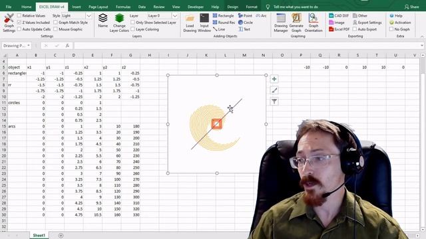426x239 pixels.
Task: Open chart filters funnel button
Action: click(x=274, y=102)
